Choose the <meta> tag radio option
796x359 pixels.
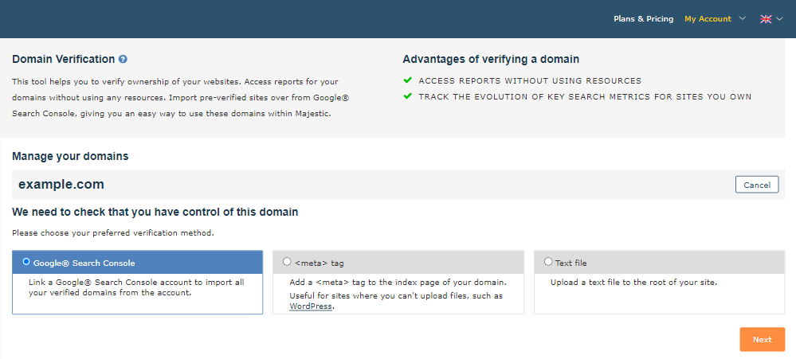[x=287, y=261]
